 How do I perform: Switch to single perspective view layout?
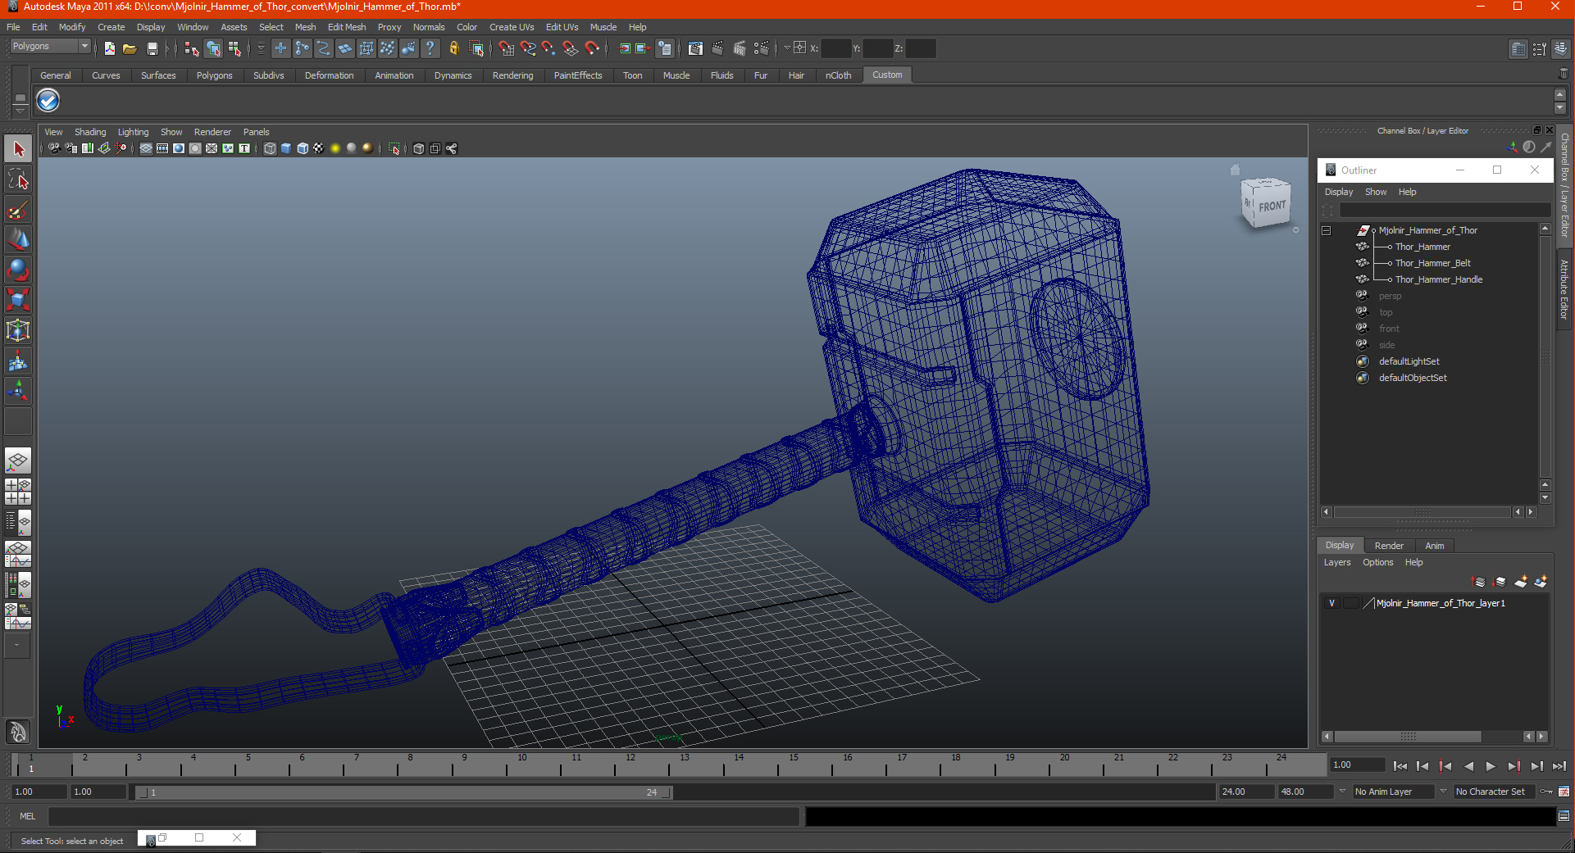18,461
